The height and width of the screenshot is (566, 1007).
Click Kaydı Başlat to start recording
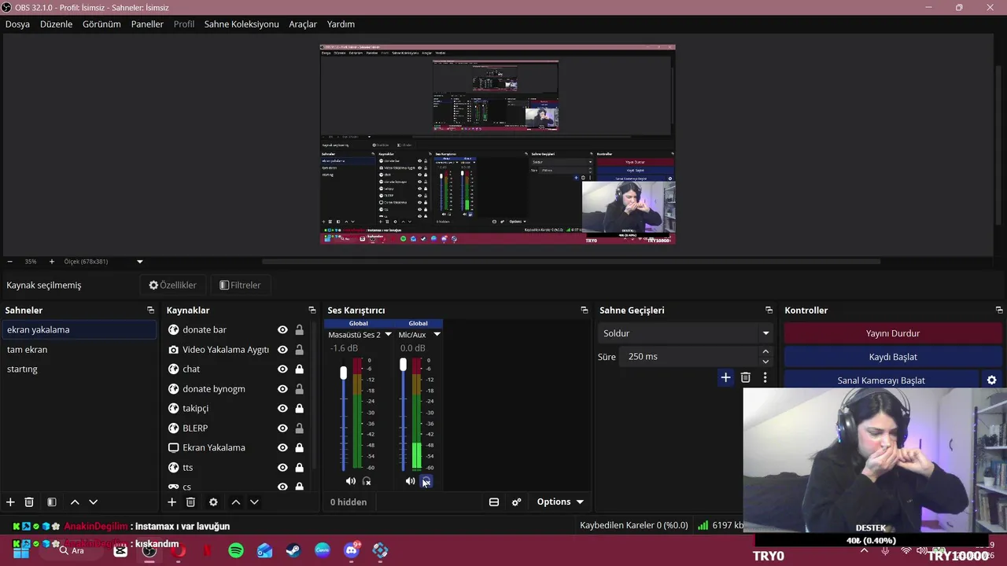tap(893, 357)
